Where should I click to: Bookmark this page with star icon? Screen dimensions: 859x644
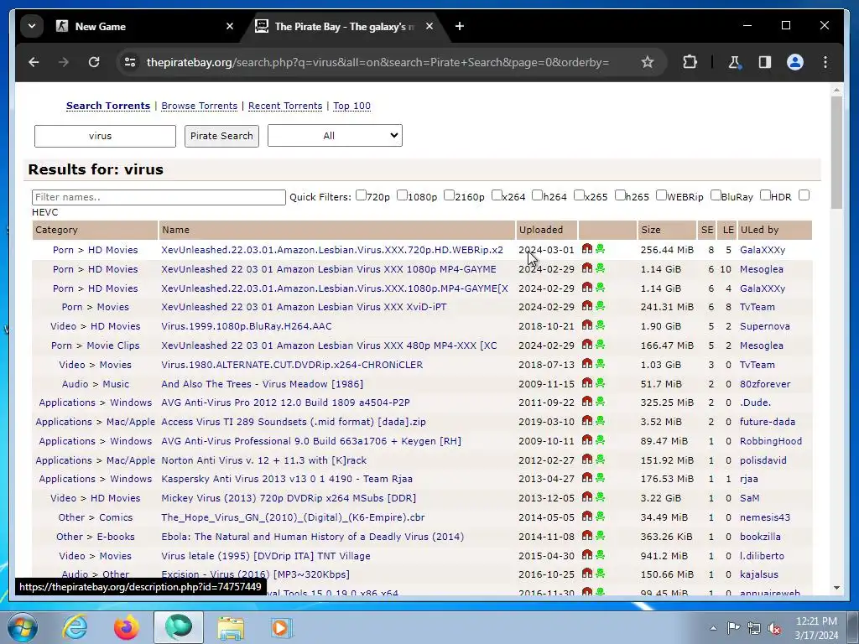click(648, 62)
